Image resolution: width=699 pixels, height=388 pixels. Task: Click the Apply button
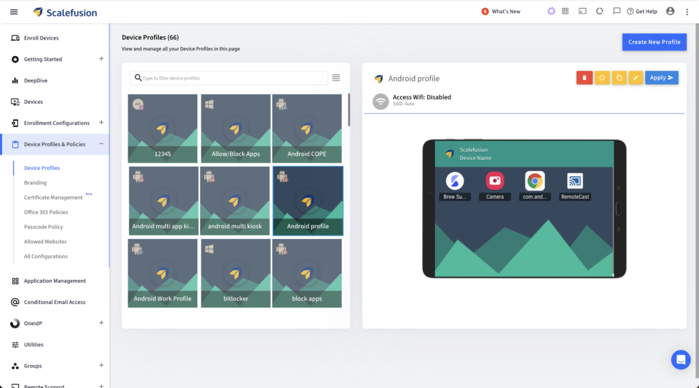click(661, 78)
